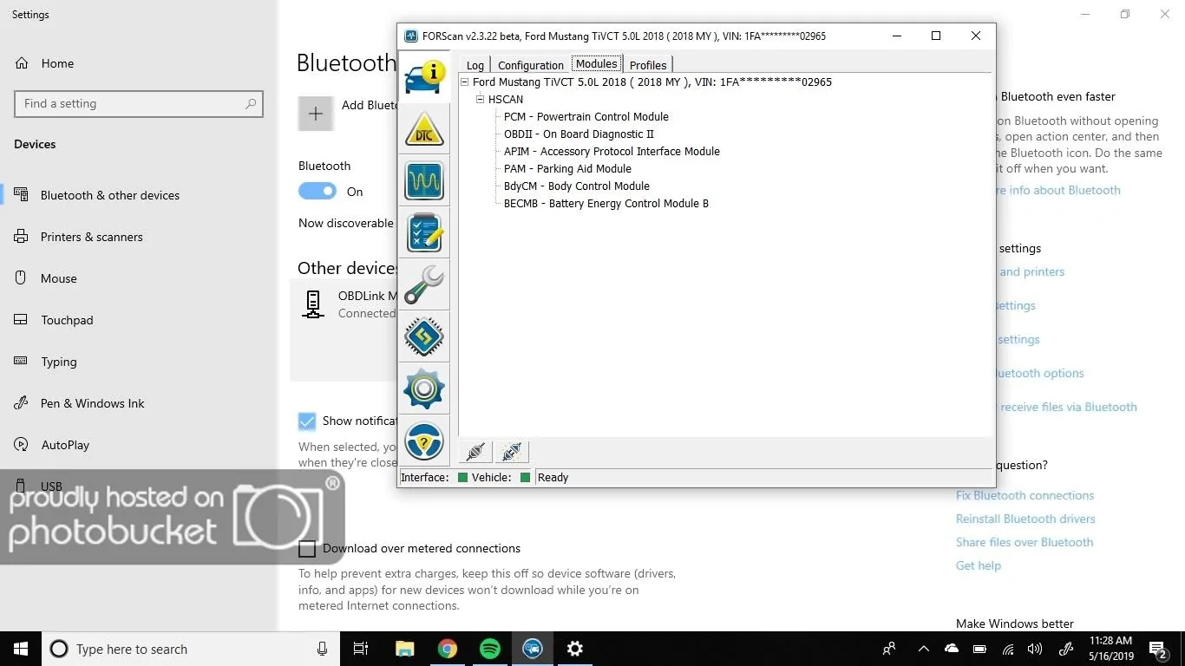Open the gear settings section in FORScan

[423, 388]
